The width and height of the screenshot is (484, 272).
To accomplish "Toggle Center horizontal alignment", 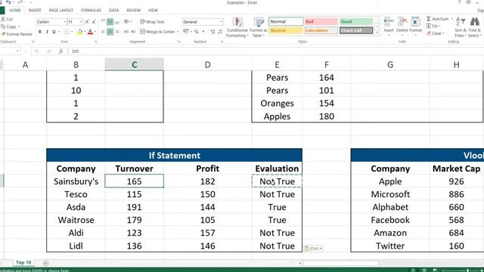I will pos(110,32).
